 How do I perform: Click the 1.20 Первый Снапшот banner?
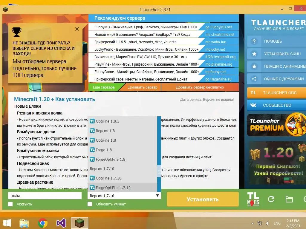(277, 163)
